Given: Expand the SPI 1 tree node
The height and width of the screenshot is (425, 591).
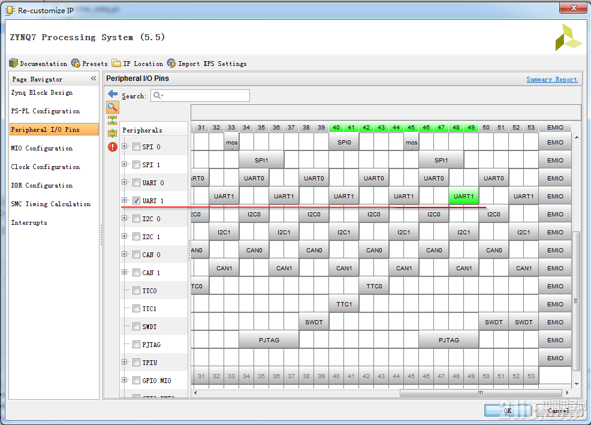Looking at the screenshot, I should 125,164.
